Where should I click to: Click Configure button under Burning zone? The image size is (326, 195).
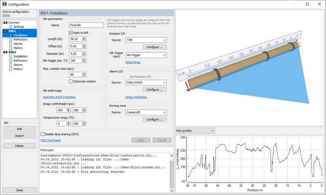coord(155,119)
